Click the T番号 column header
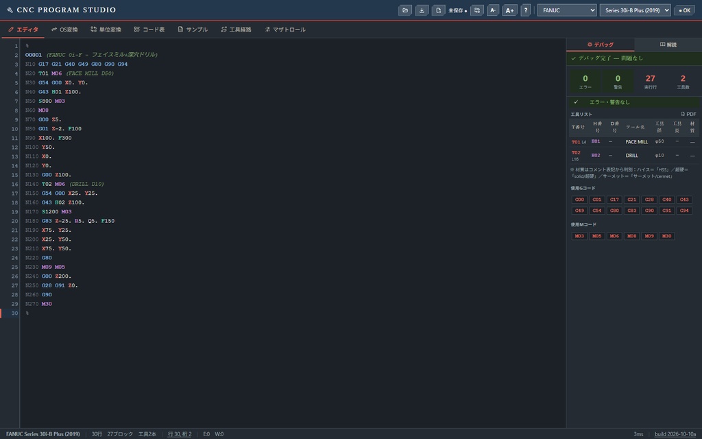 click(x=578, y=127)
